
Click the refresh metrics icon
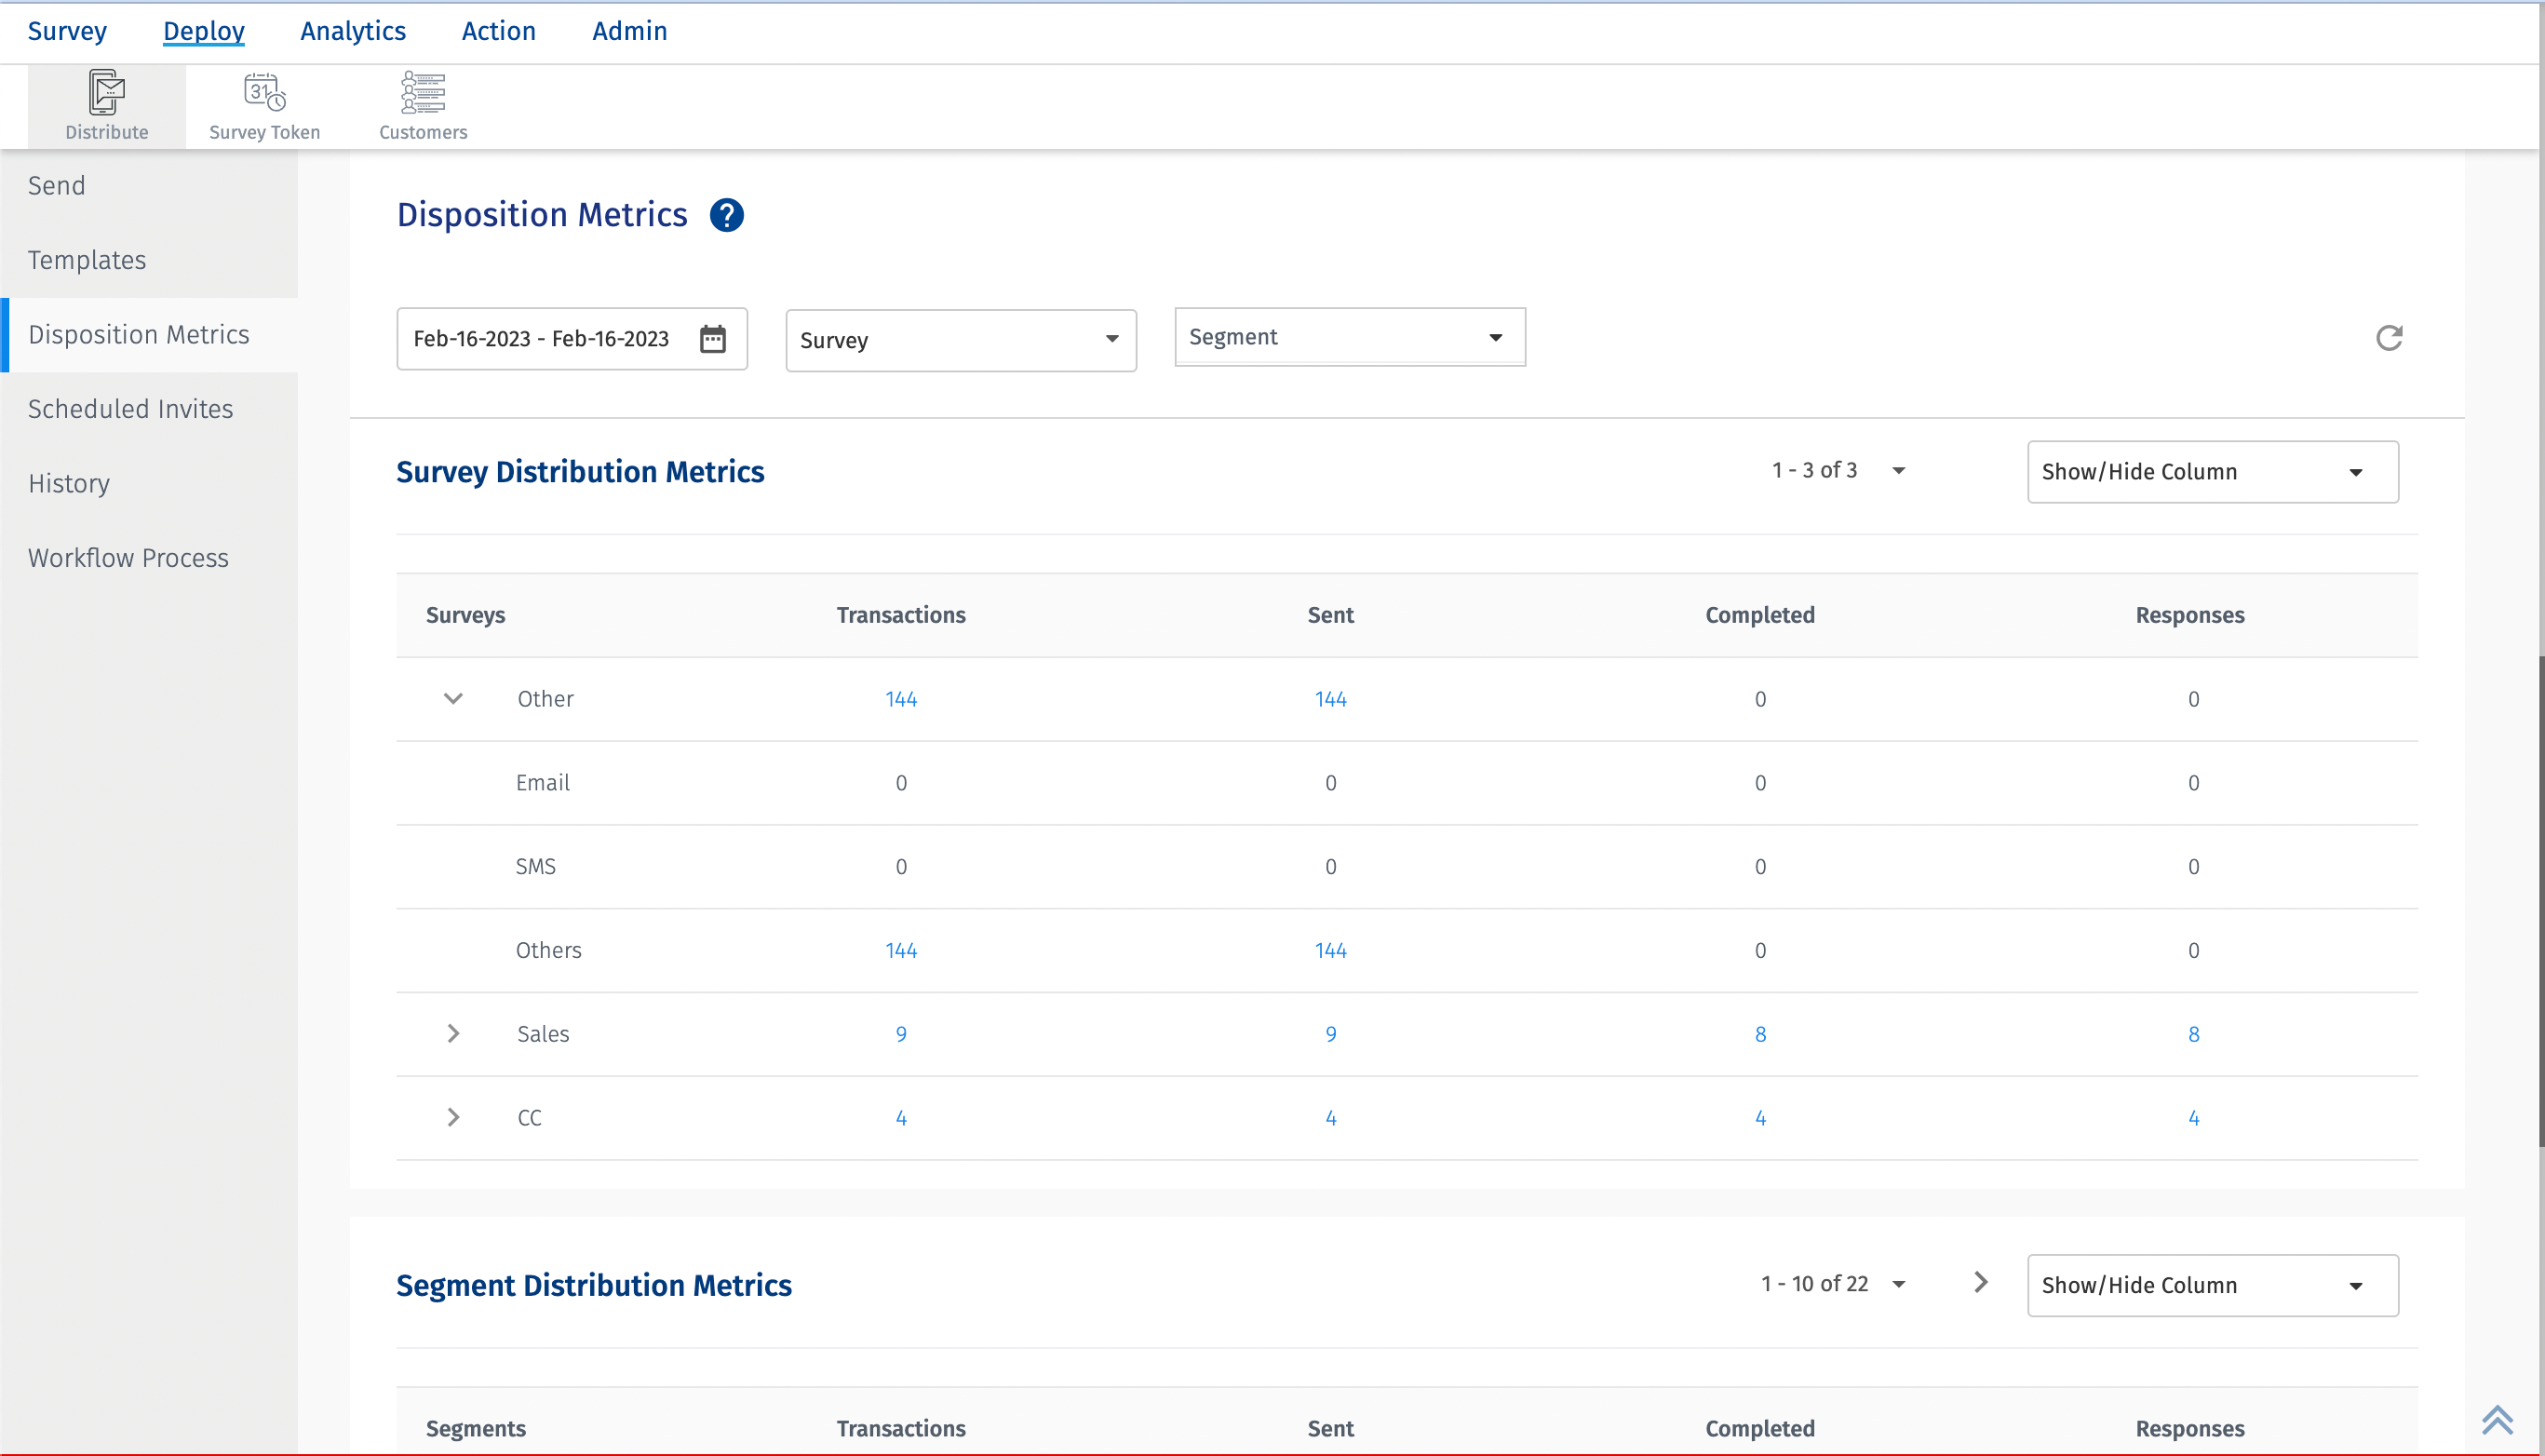(2389, 338)
